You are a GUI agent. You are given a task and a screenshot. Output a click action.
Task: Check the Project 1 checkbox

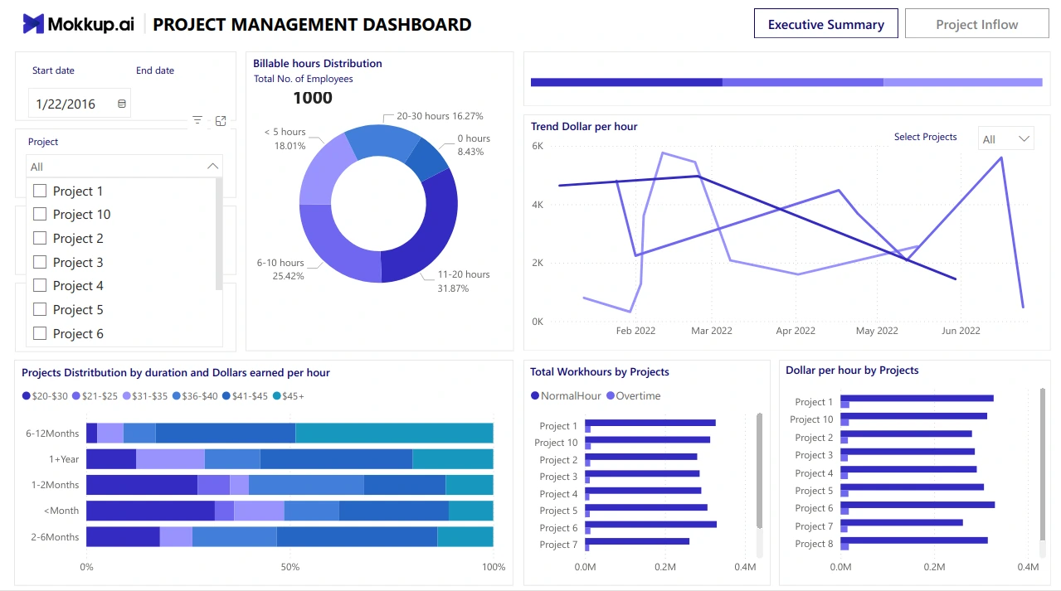pyautogui.click(x=40, y=191)
